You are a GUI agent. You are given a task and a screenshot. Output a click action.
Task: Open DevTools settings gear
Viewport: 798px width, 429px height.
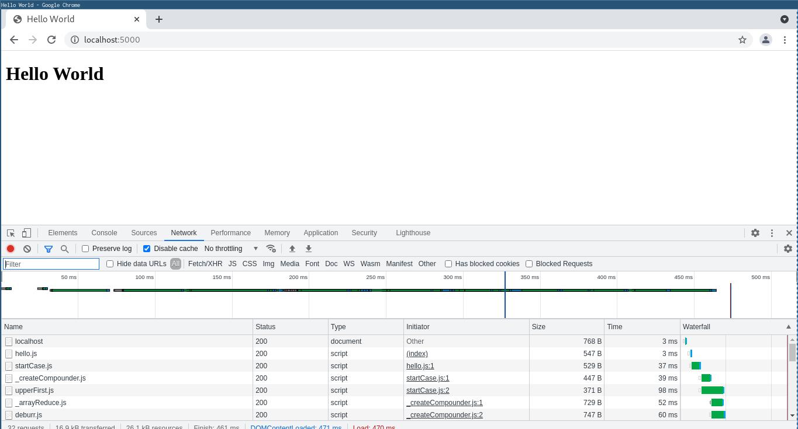[755, 233]
